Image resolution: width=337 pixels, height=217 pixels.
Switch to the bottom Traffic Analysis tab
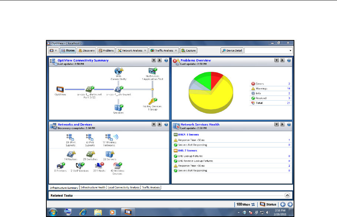pos(151,187)
